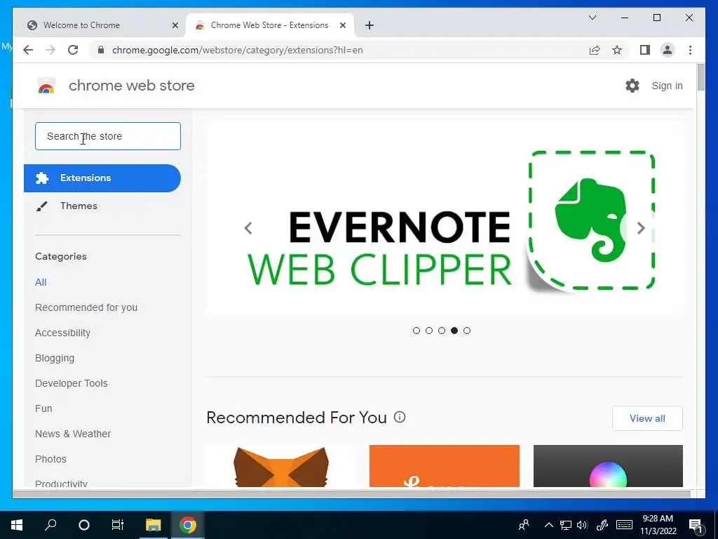Select the third carousel dot
The height and width of the screenshot is (539, 718).
point(442,331)
